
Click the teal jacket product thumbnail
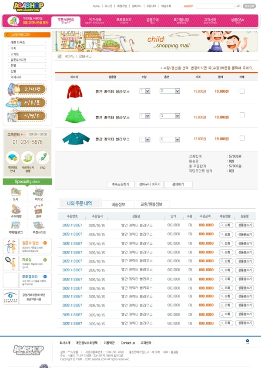pos(76,138)
